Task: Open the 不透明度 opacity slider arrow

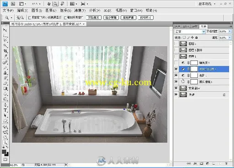Action: [230, 31]
